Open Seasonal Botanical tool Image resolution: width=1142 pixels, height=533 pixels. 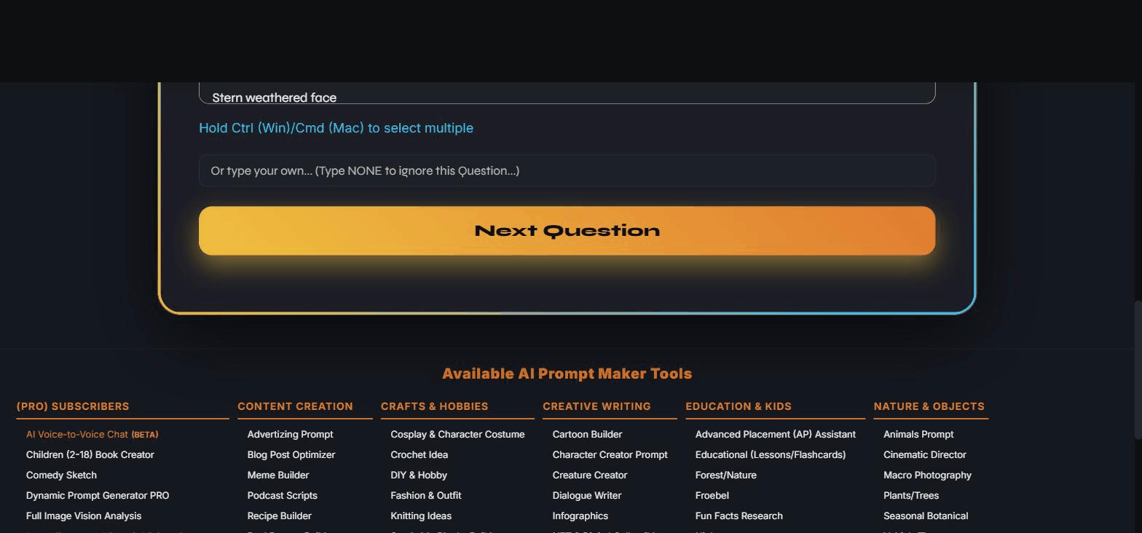tap(926, 516)
